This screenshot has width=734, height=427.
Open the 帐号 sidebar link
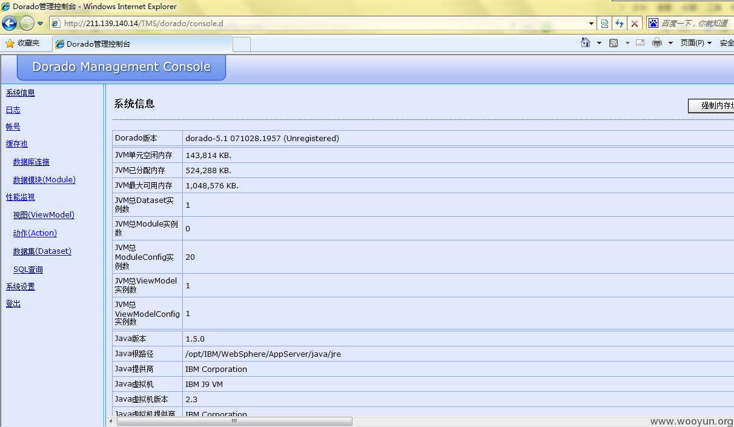[13, 127]
